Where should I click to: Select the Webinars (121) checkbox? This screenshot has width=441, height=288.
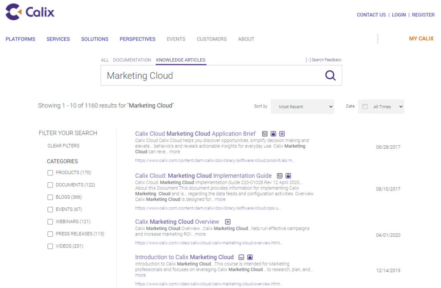tap(50, 222)
